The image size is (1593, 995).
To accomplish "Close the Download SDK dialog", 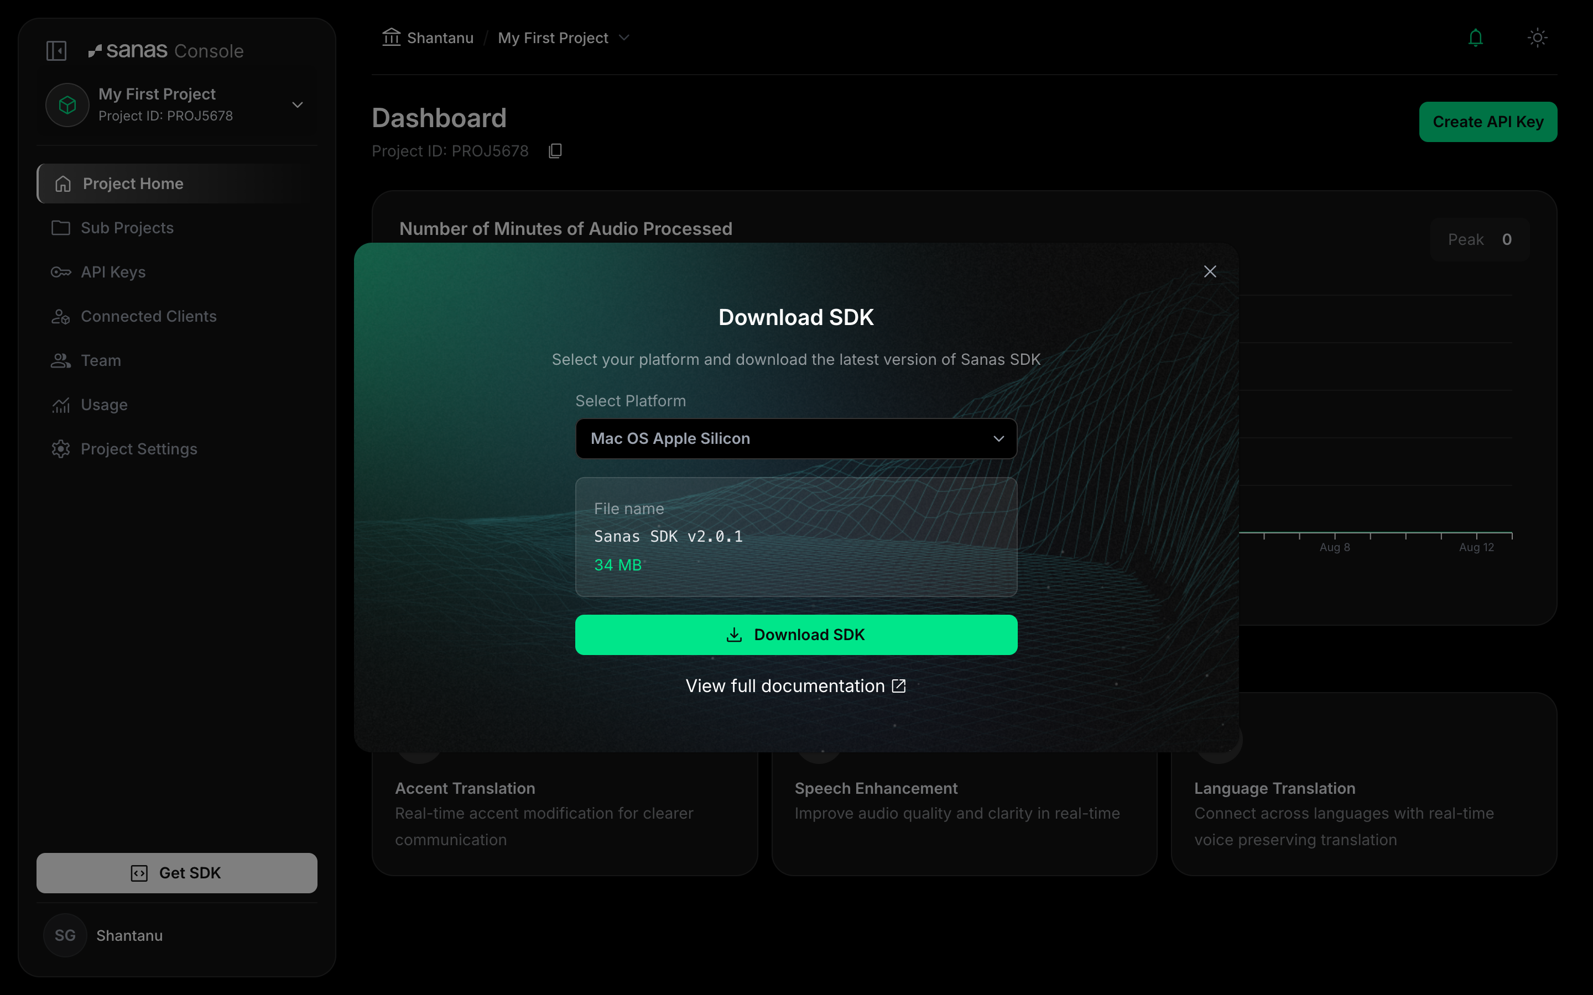I will click(x=1210, y=271).
